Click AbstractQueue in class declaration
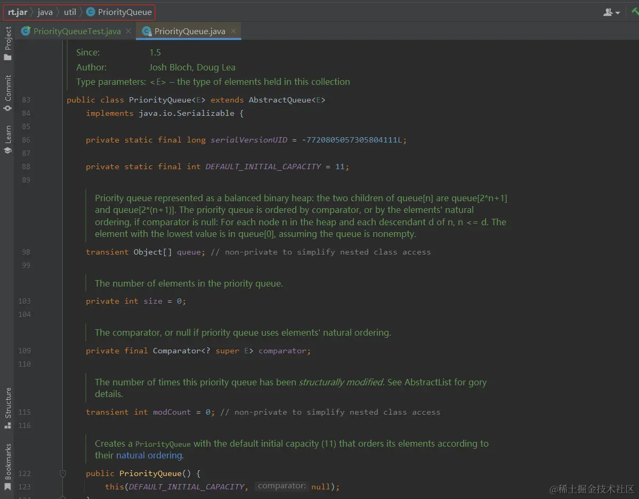Screen dimensions: 639x499 [x=280, y=100]
